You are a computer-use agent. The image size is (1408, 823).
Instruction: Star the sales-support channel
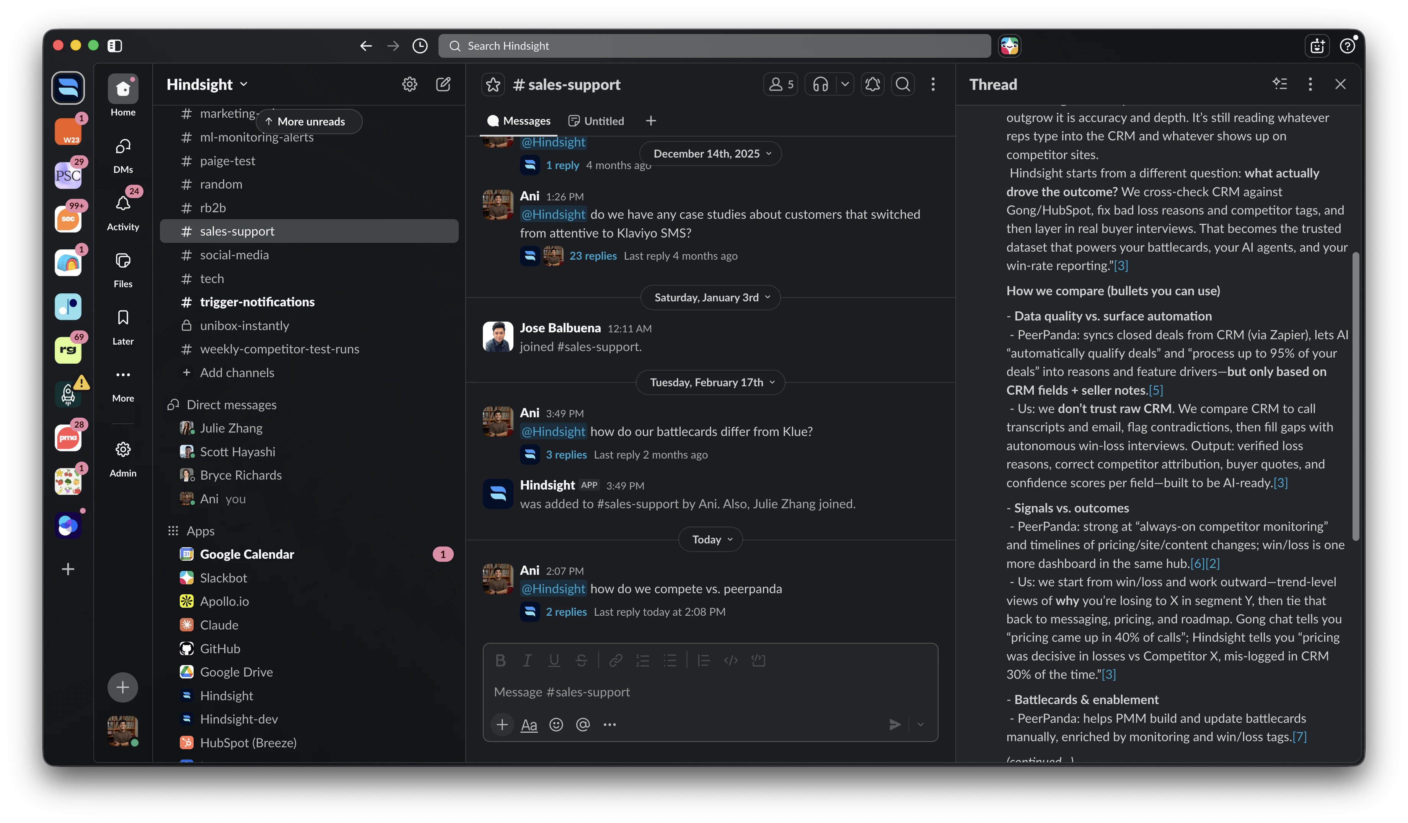pos(493,84)
